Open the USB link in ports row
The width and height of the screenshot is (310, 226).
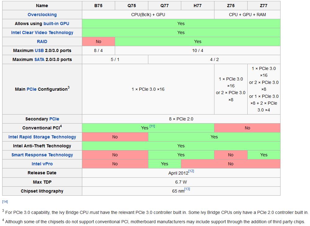(x=39, y=50)
